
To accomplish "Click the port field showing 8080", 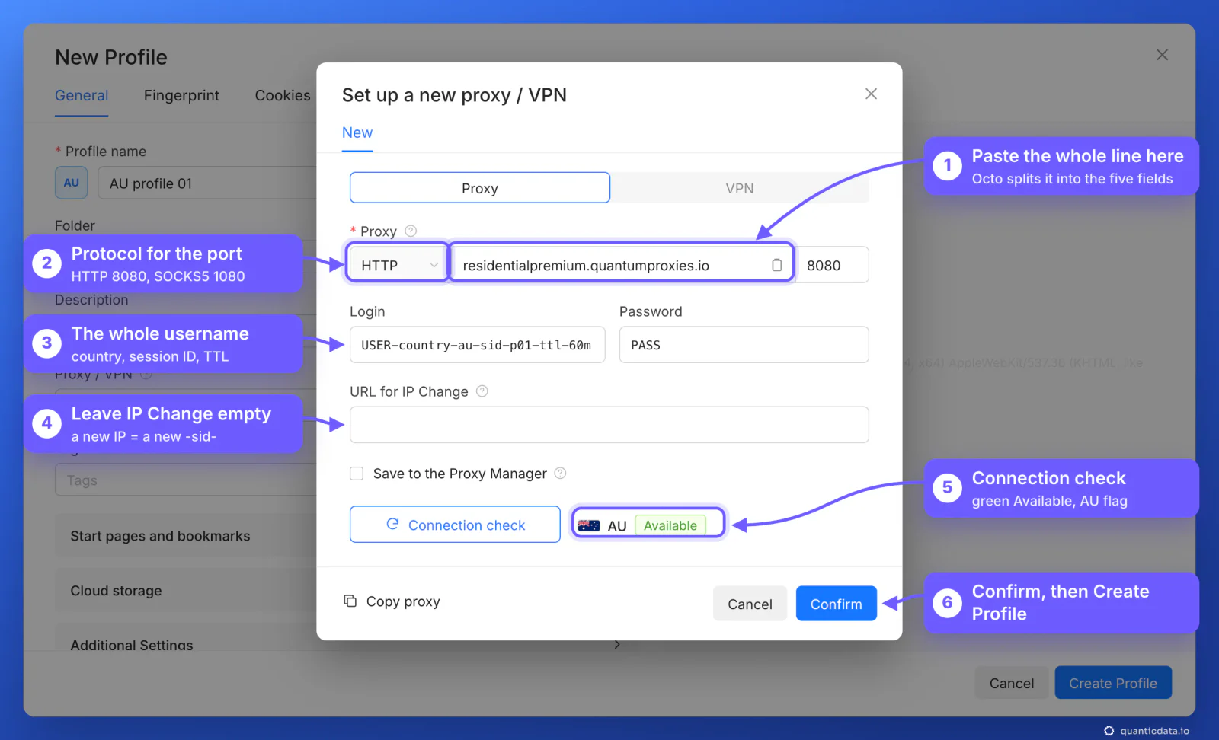I will tap(832, 265).
